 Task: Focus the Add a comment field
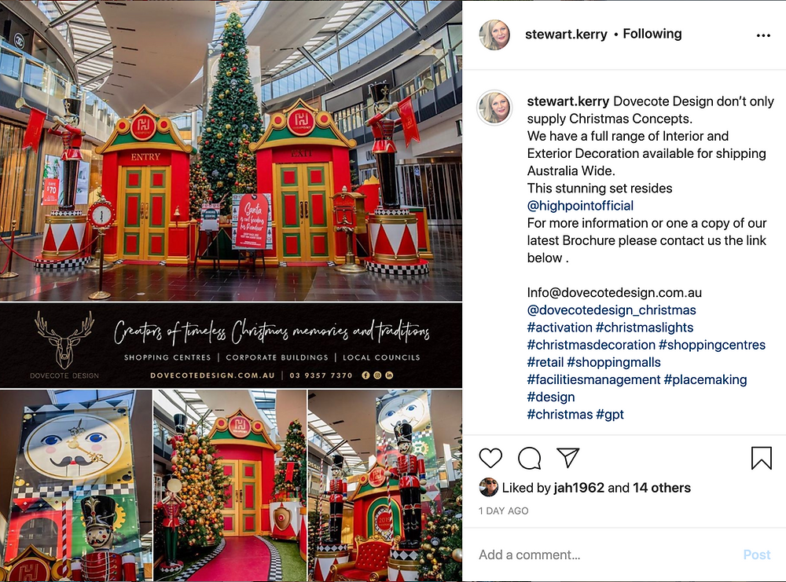(x=607, y=555)
